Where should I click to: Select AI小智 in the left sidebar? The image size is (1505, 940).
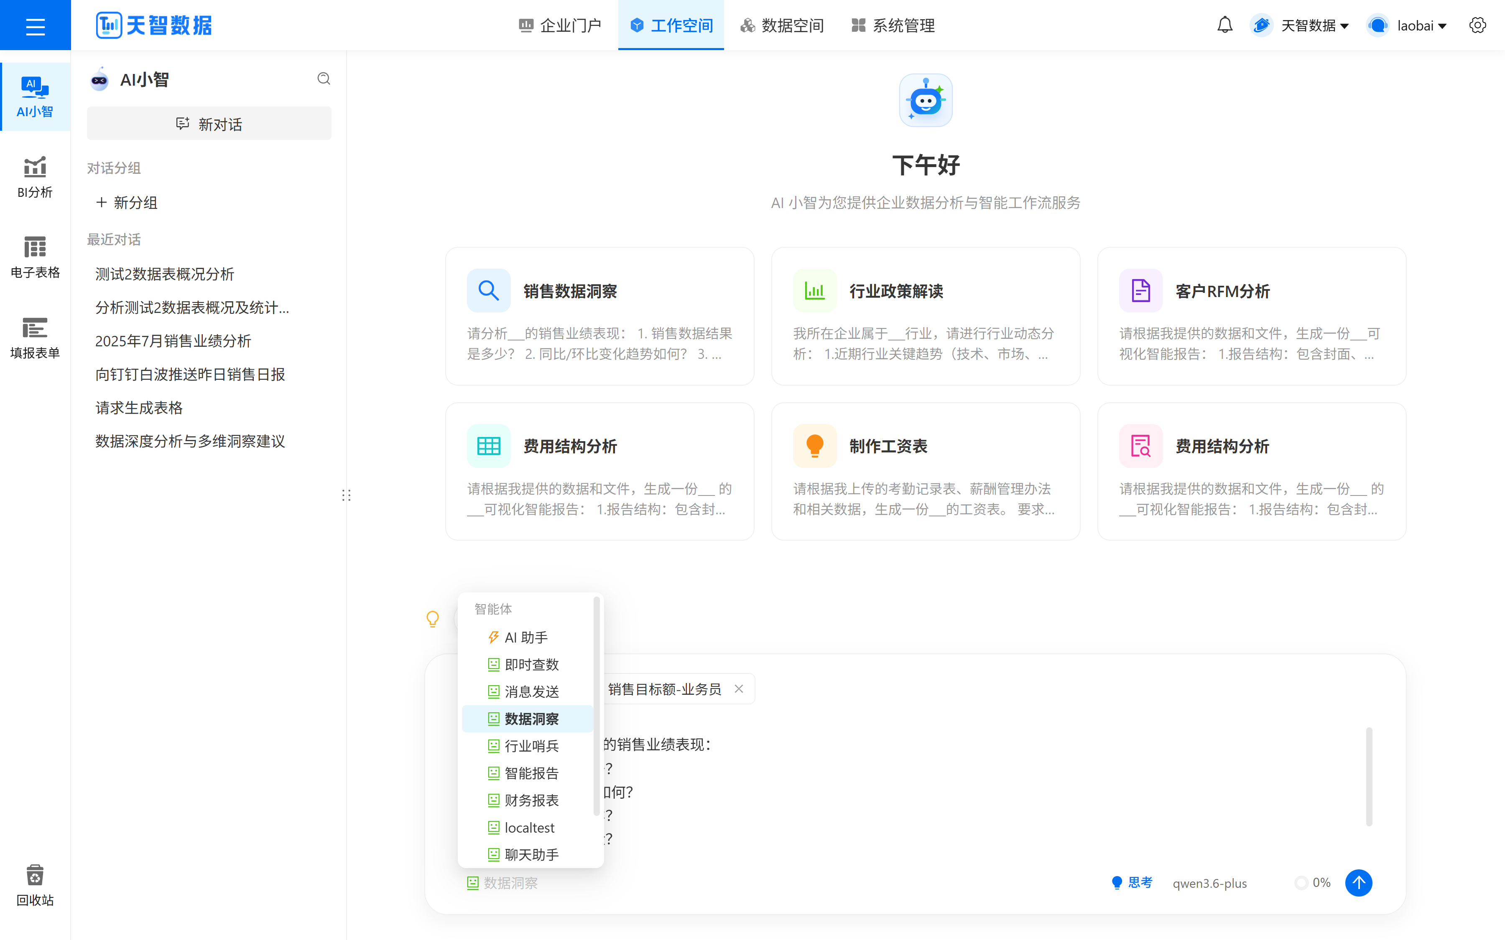pos(35,97)
